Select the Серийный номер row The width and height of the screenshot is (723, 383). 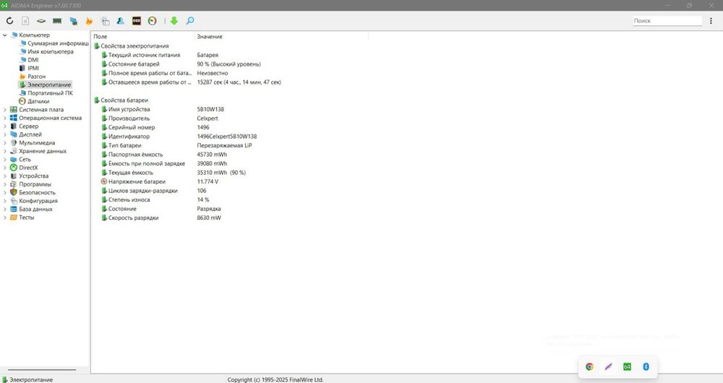pyautogui.click(x=155, y=127)
